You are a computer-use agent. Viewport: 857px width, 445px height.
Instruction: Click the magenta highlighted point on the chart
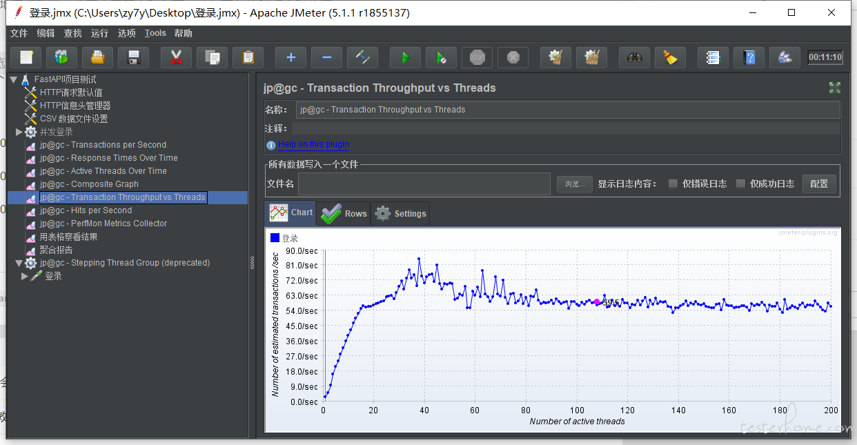pyautogui.click(x=597, y=301)
